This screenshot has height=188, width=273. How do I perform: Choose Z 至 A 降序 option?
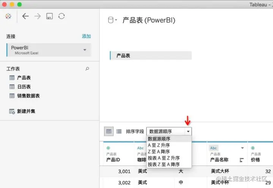click(x=169, y=152)
